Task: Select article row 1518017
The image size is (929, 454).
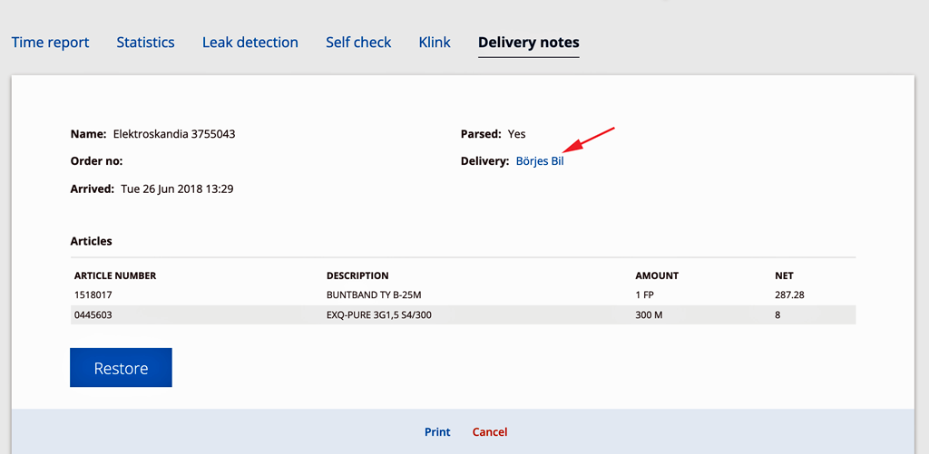Action: point(464,295)
